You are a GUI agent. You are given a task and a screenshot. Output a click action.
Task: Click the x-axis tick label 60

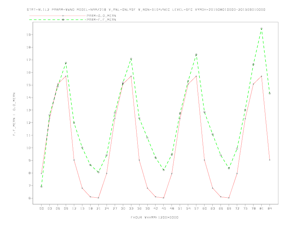205,208
